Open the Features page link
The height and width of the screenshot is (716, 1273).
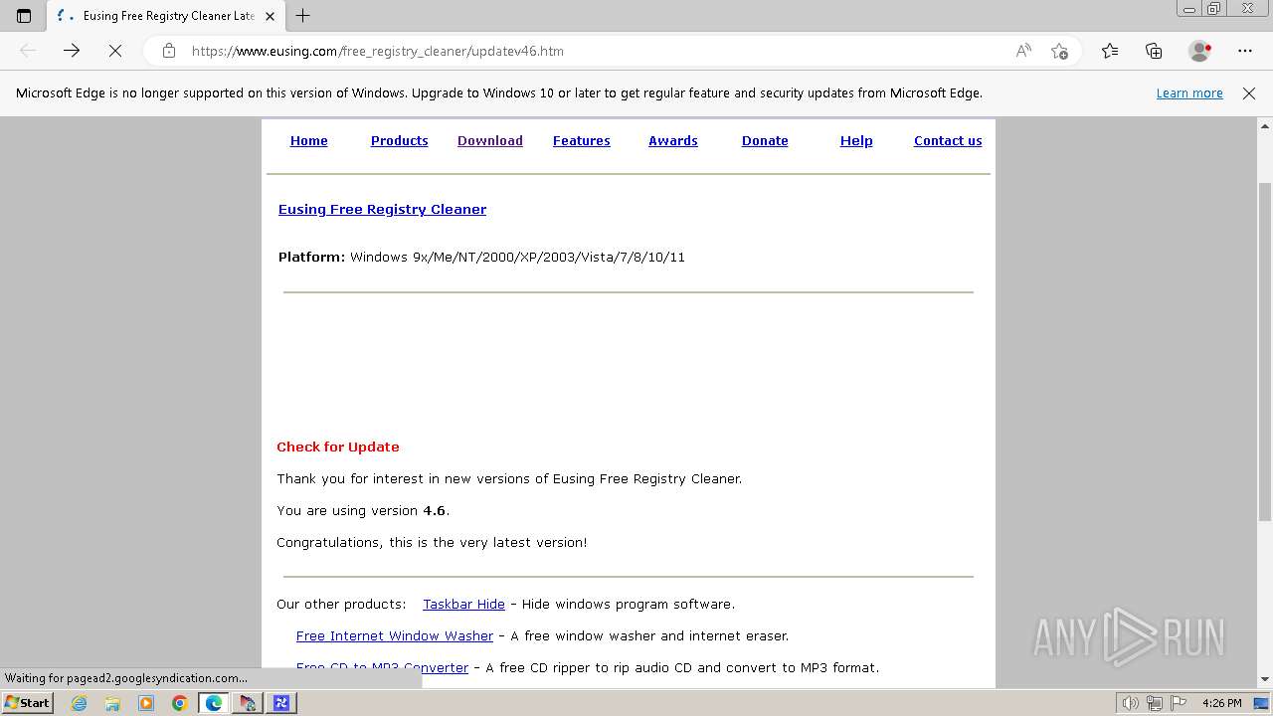[x=582, y=141]
